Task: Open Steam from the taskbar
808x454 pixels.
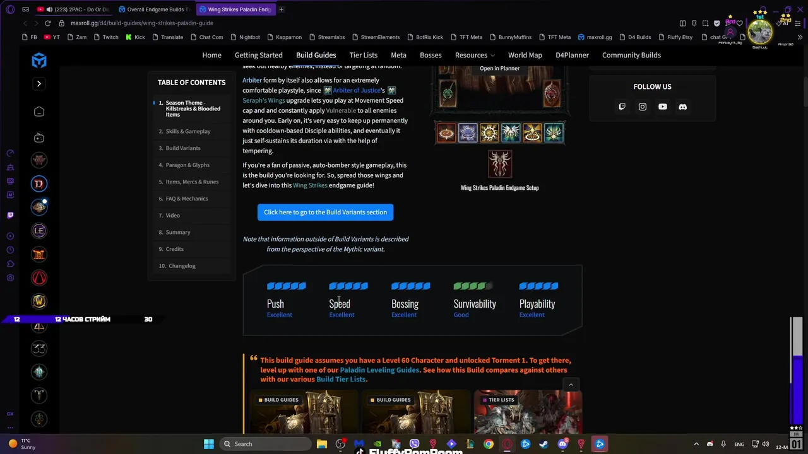Action: click(x=544, y=444)
